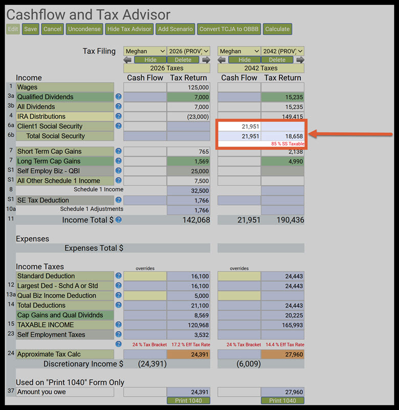This screenshot has width=399, height=410.
Task: Edit 2026 Qual Biz Income Deduction override
Action: (x=145, y=296)
